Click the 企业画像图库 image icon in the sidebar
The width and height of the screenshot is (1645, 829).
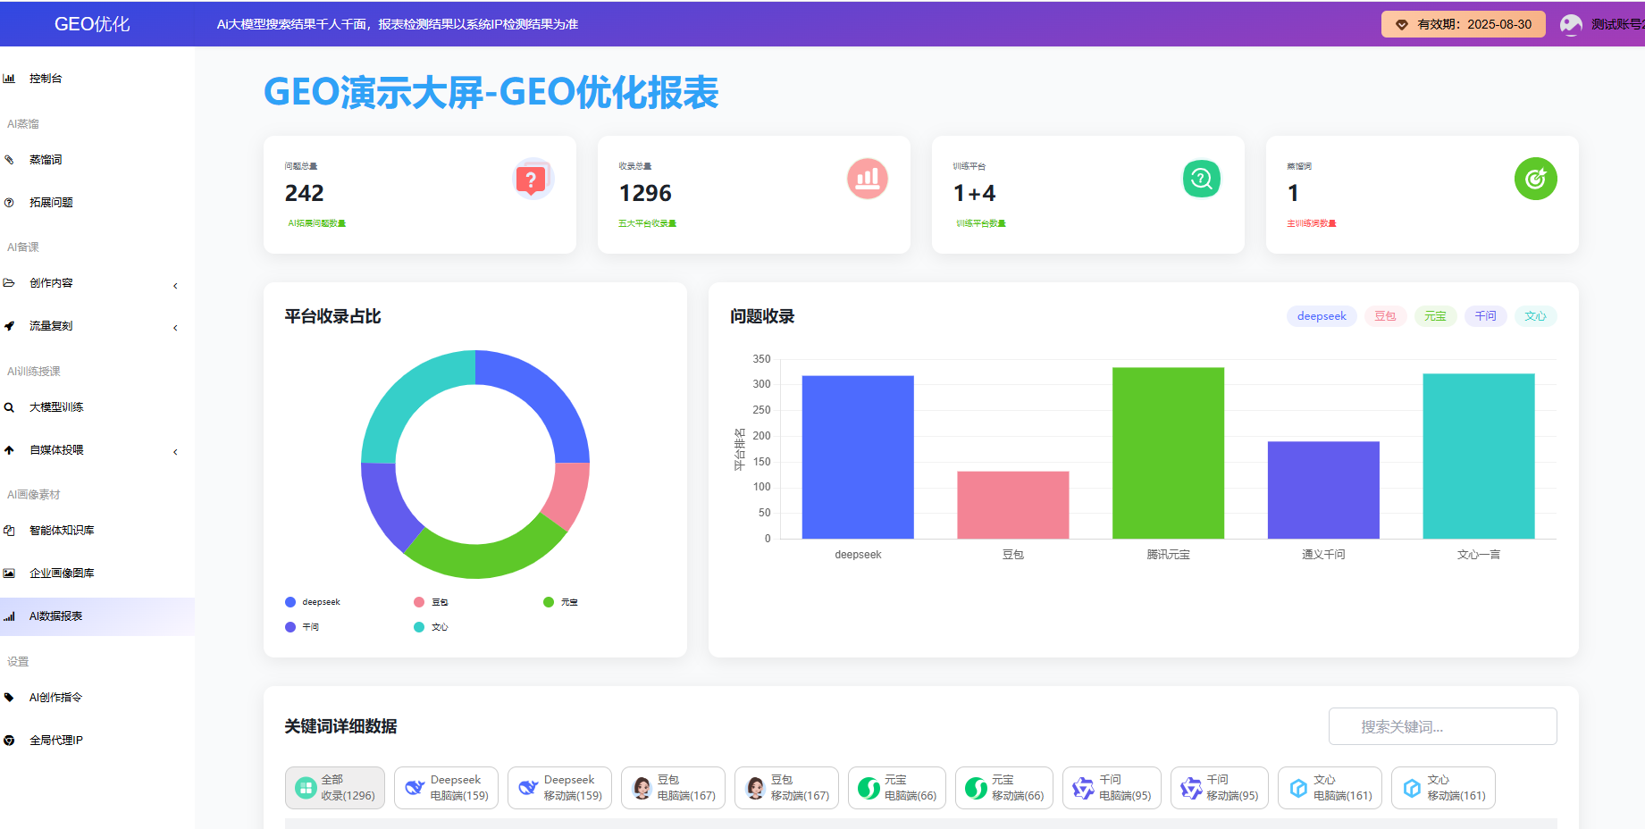(x=9, y=574)
